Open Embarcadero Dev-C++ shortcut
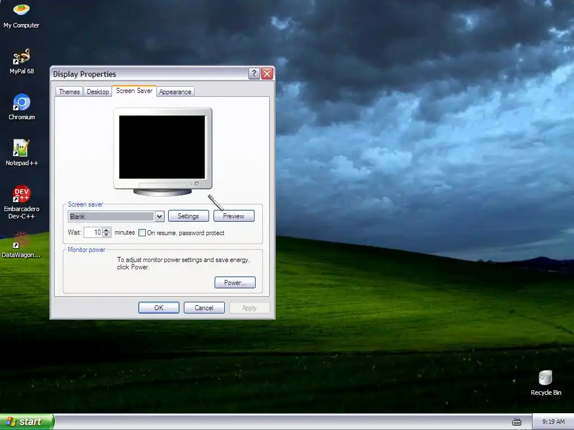Image resolution: width=574 pixels, height=430 pixels. (22, 202)
